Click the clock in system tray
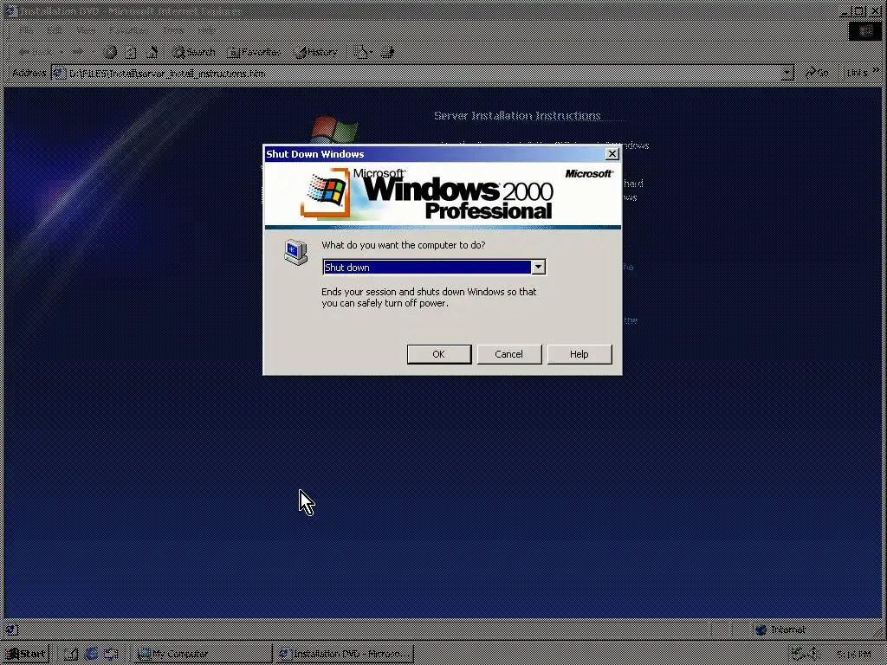This screenshot has height=665, width=887. [x=853, y=655]
